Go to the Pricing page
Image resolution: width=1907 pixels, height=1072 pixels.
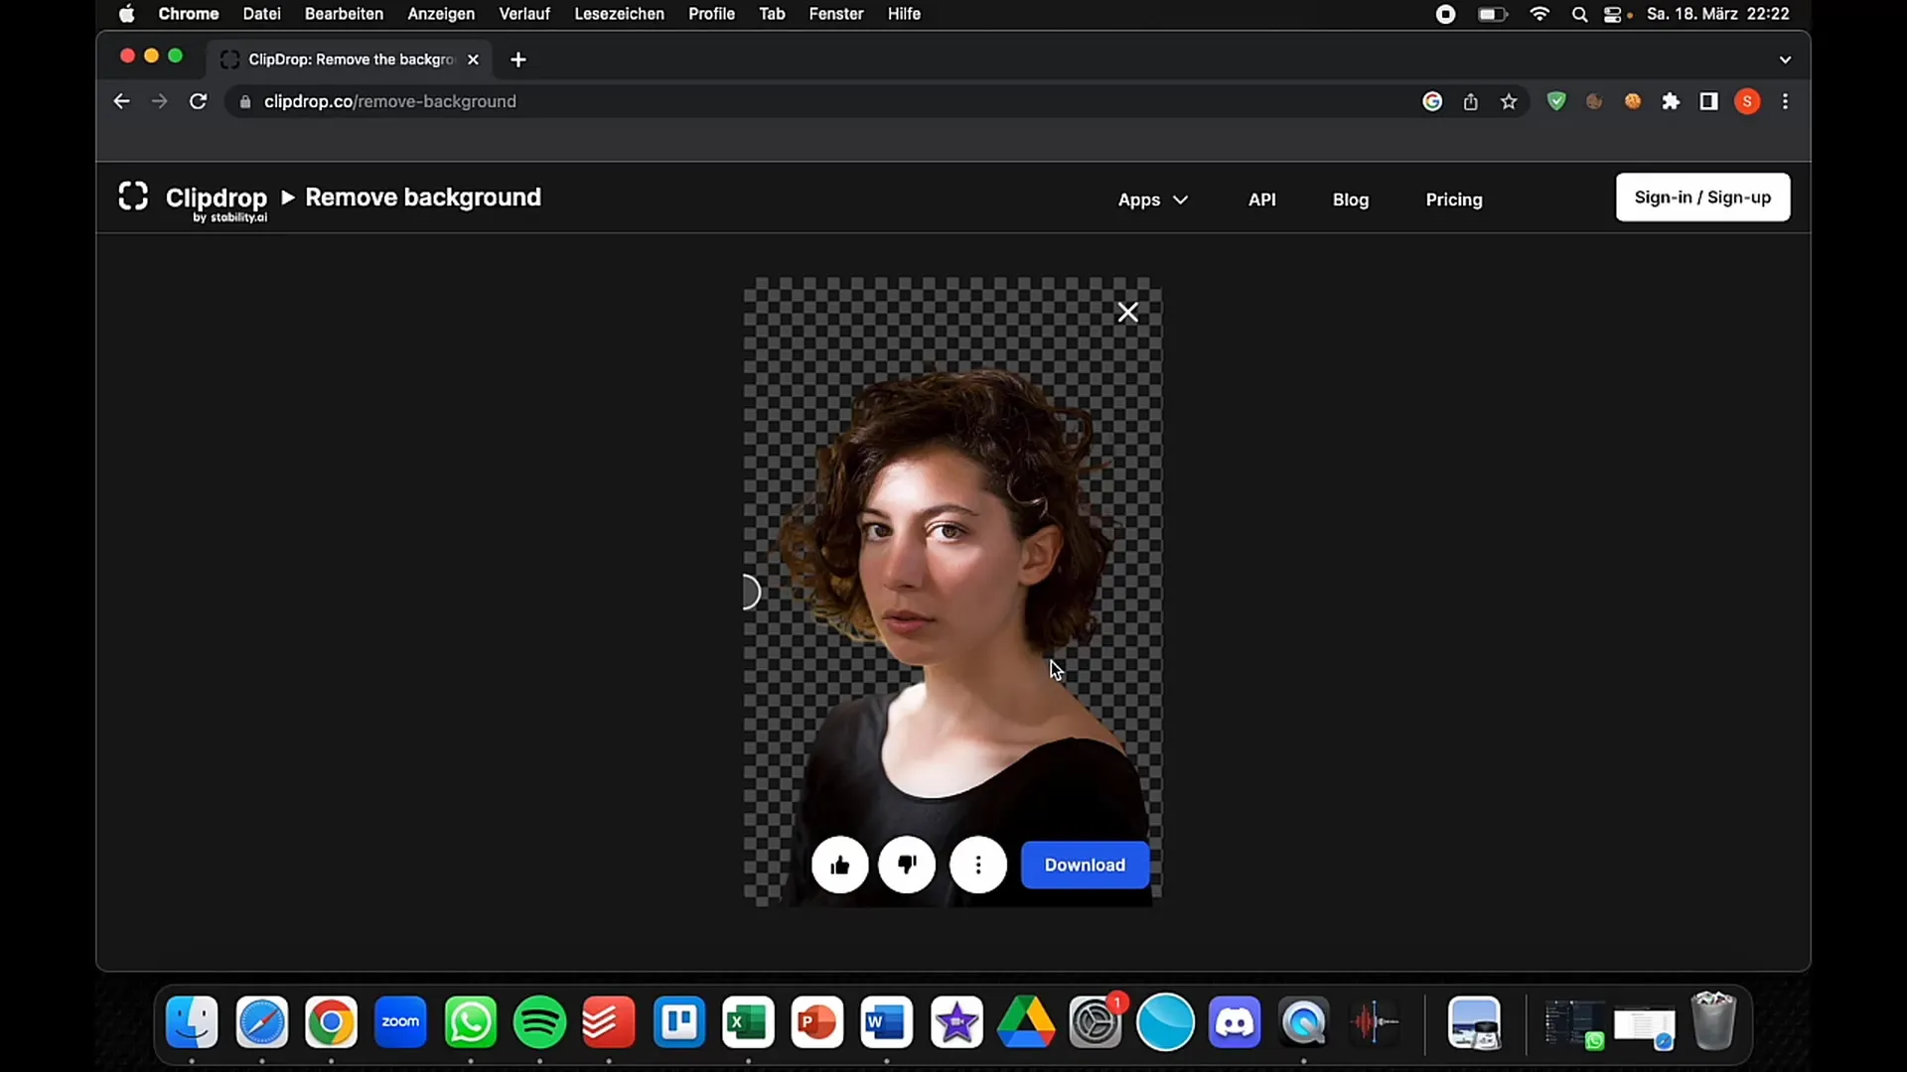pos(1453,200)
